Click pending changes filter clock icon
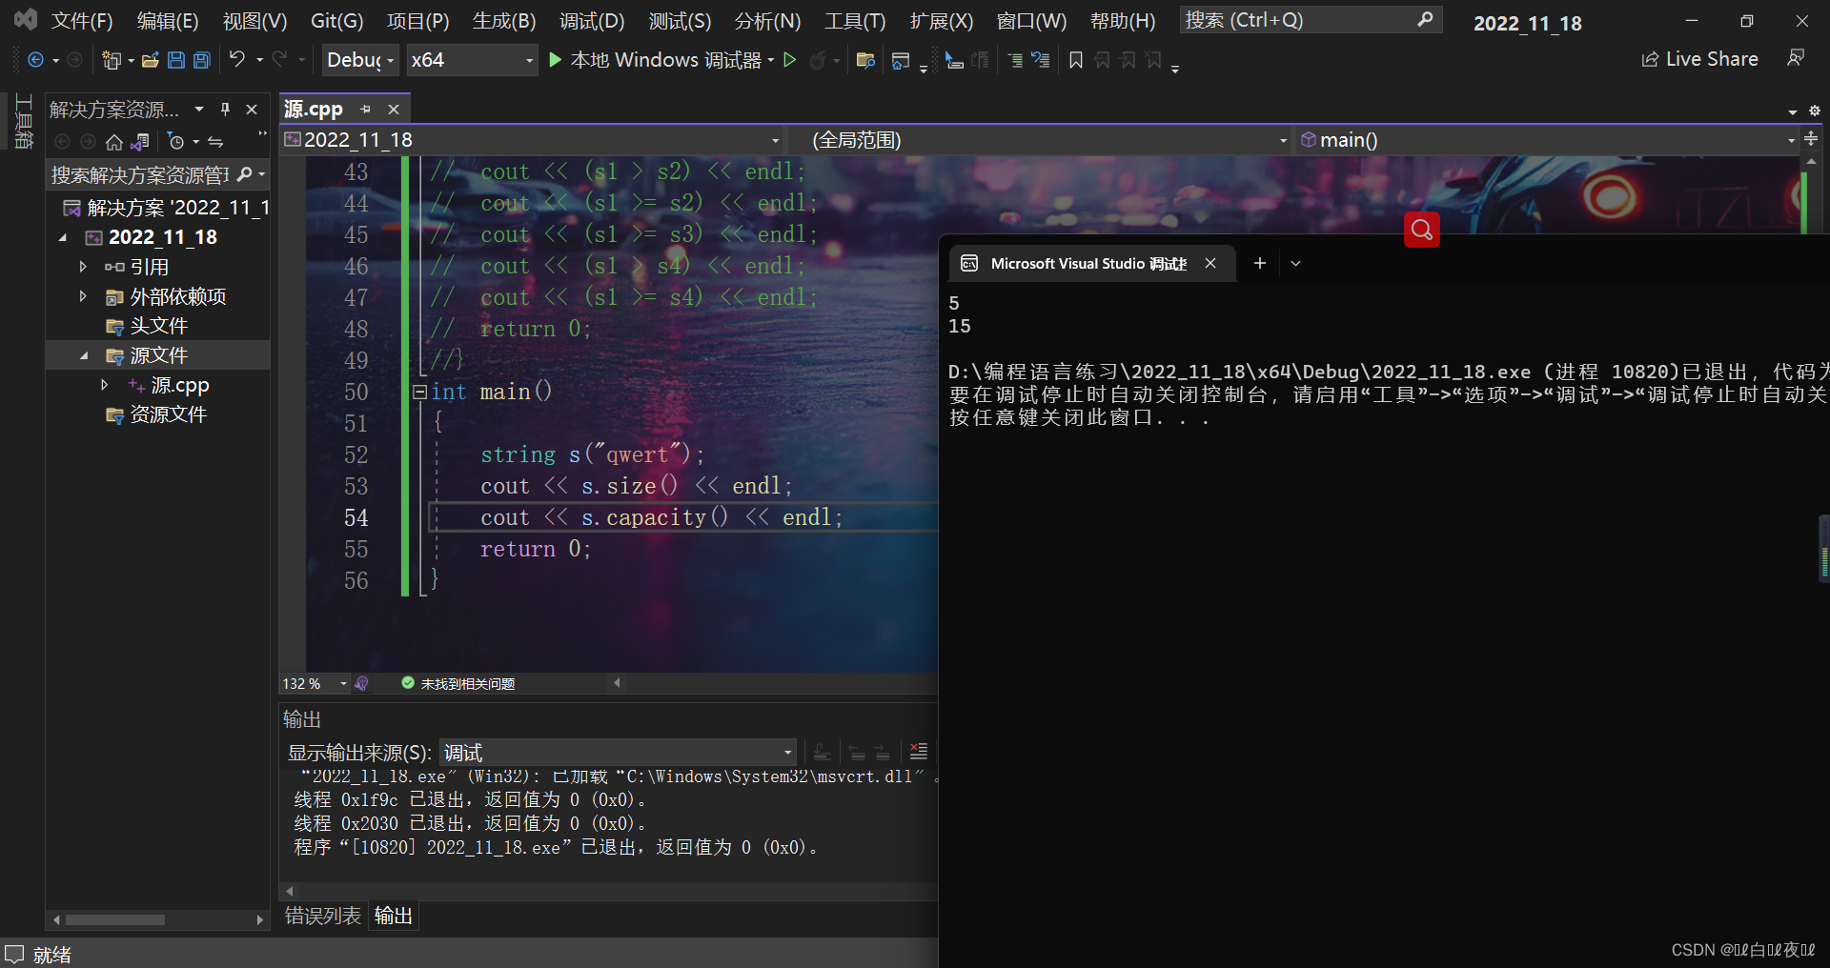 point(175,142)
